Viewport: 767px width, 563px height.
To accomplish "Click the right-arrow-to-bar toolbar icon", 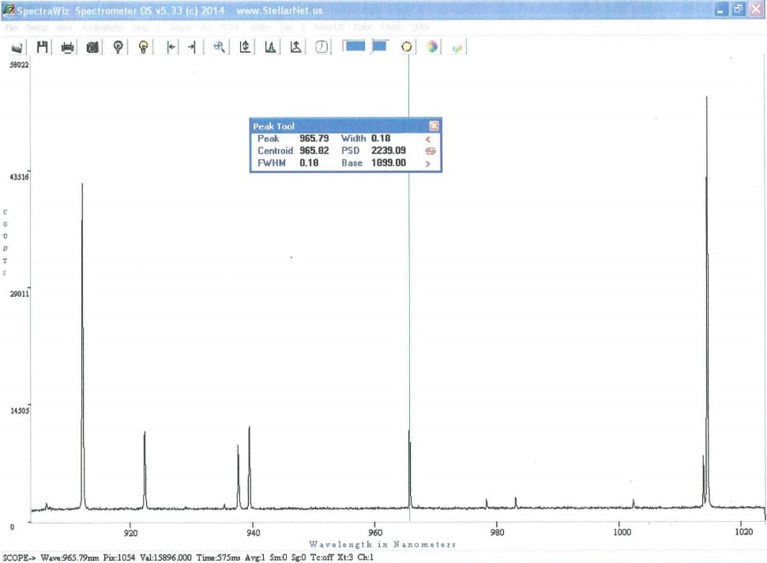I will (192, 47).
